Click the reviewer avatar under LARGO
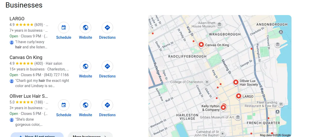 pos(12,42)
